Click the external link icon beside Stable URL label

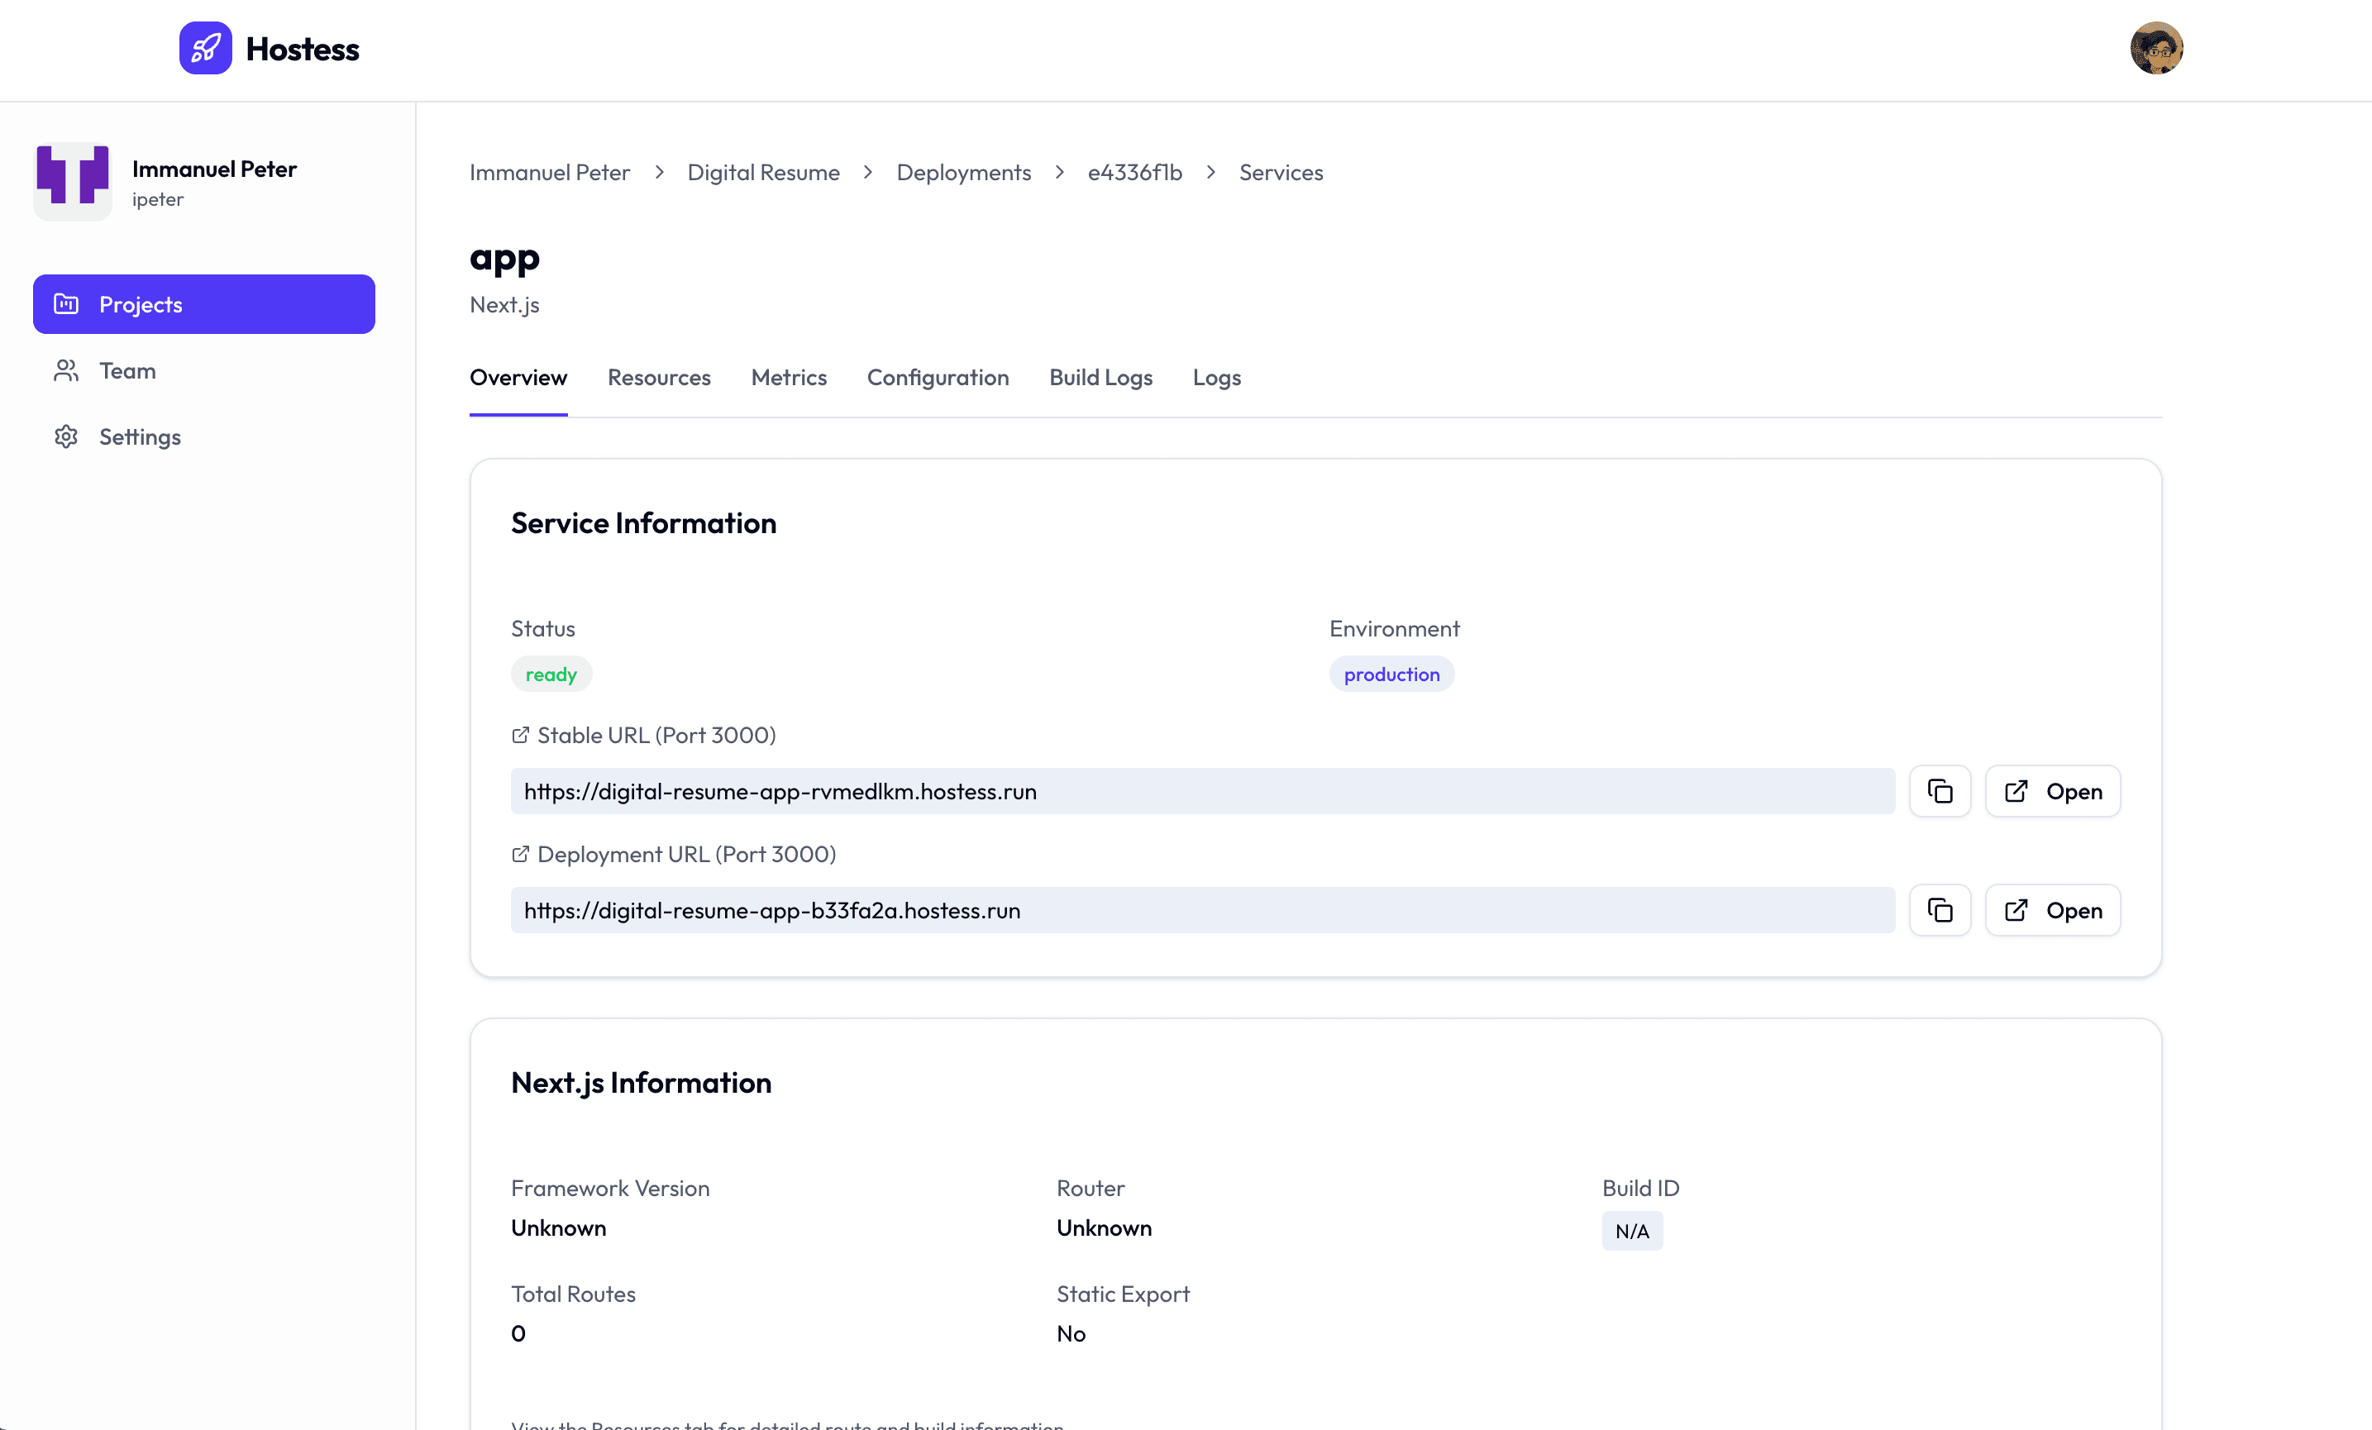click(521, 735)
